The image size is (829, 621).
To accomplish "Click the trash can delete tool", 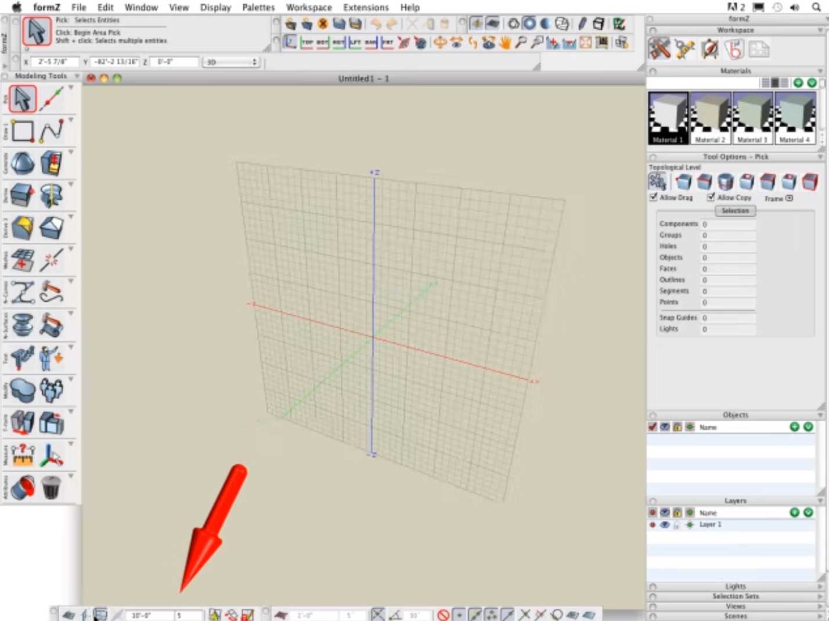I will pos(51,487).
